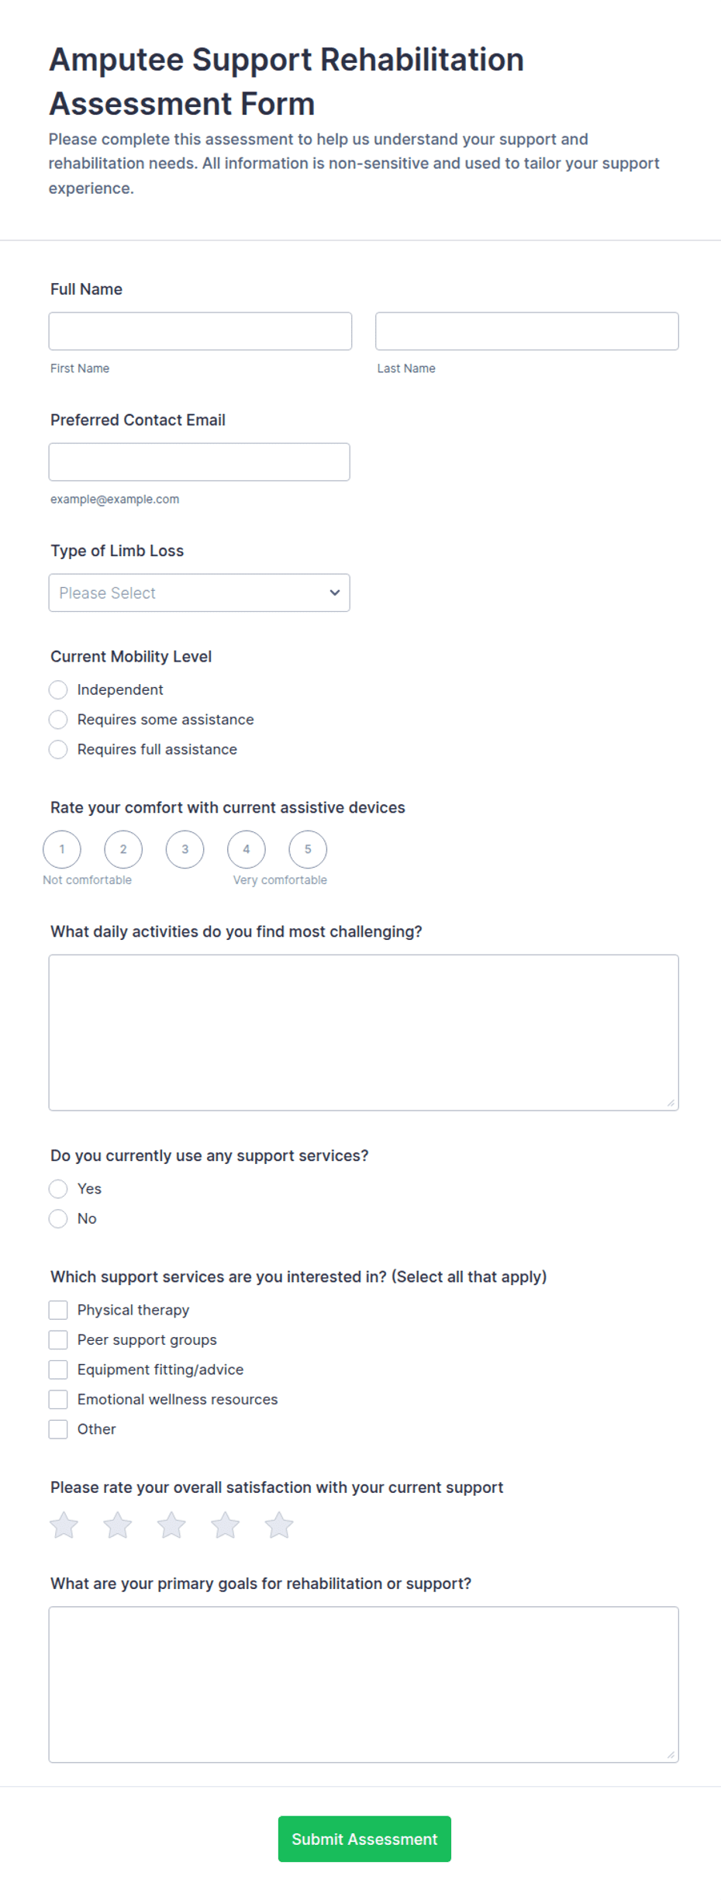Give a four-star satisfaction rating
Image resolution: width=721 pixels, height=1900 pixels.
click(226, 1525)
